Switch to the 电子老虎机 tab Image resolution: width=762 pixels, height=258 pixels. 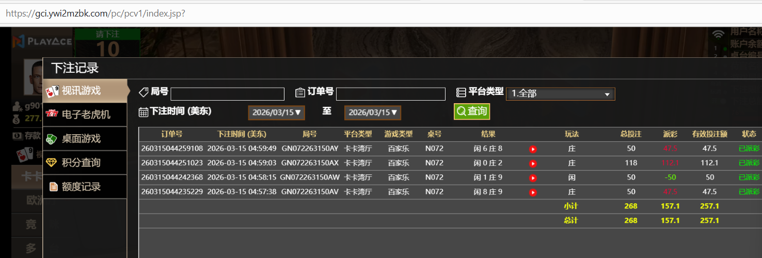(x=85, y=114)
